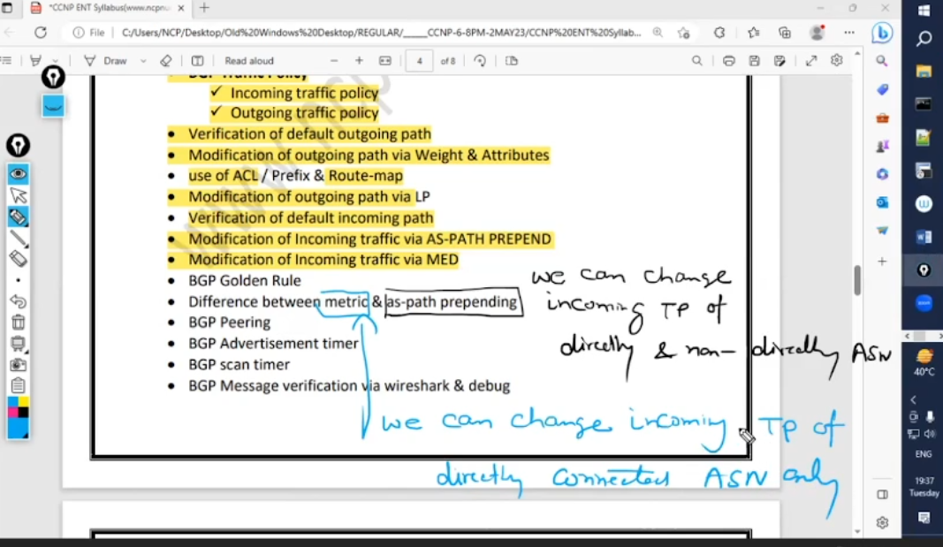This screenshot has width=943, height=547.
Task: Select the Draw tool in PDF toolbar
Action: pyautogui.click(x=106, y=61)
